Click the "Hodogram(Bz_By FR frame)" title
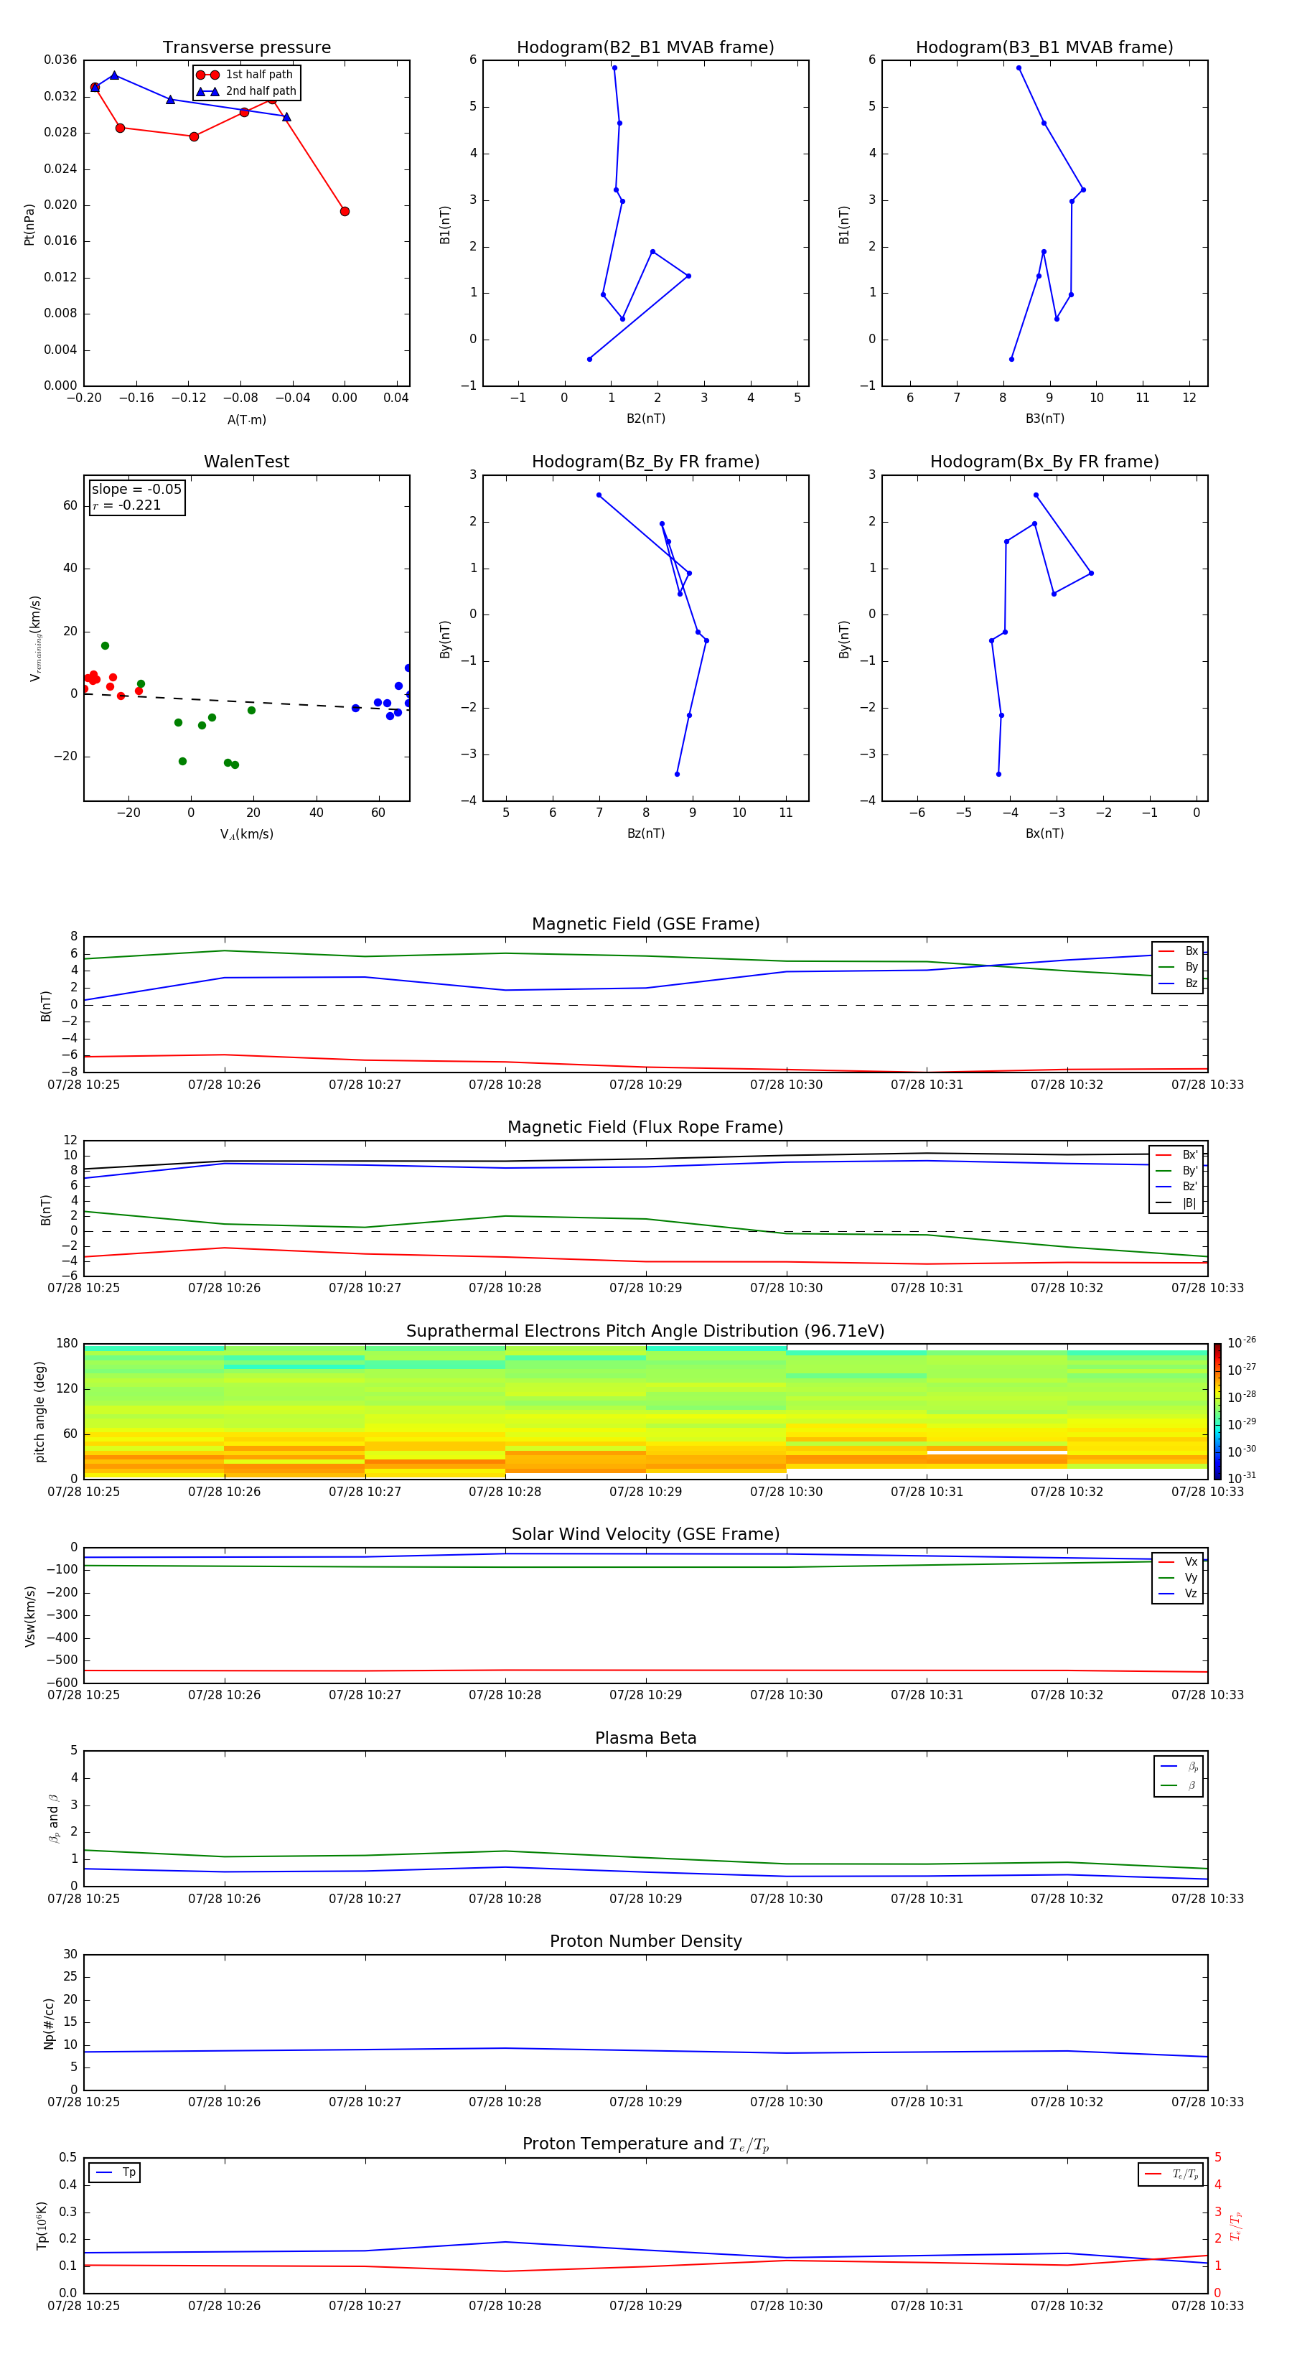This screenshot has width=1292, height=2369. click(645, 462)
